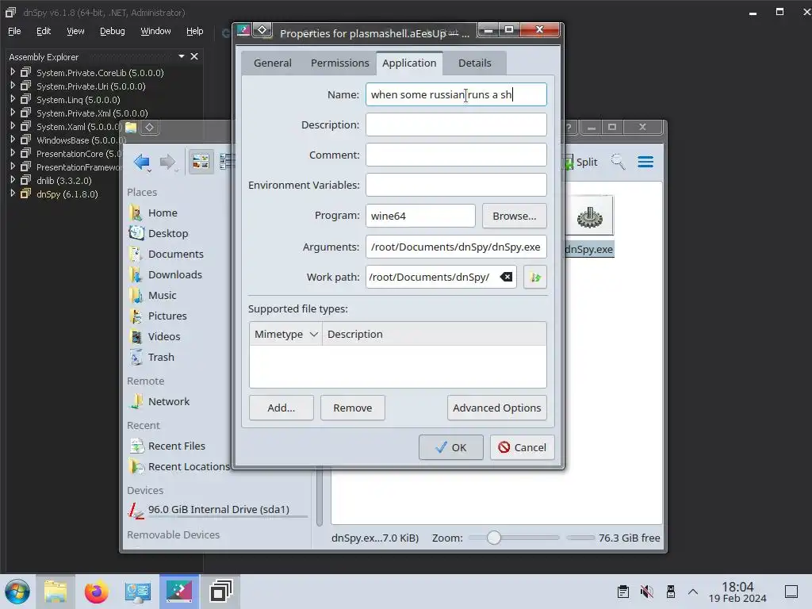Switch to Details tab
Screen dimensions: 812x609
[474, 63]
